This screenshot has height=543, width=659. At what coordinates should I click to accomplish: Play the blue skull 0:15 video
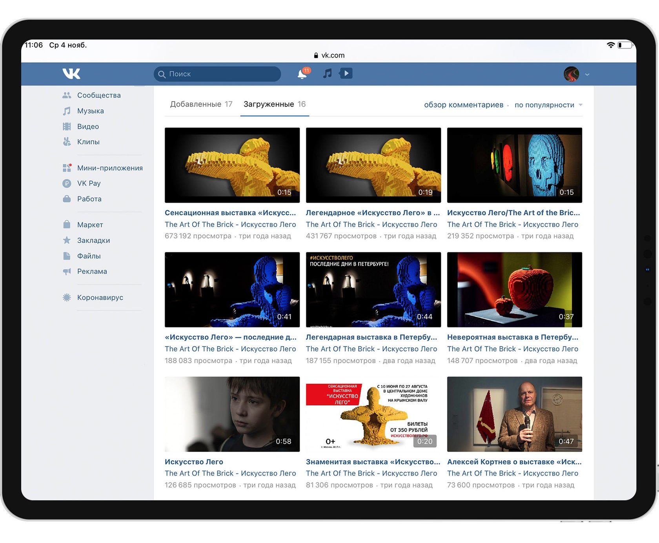(x=515, y=165)
